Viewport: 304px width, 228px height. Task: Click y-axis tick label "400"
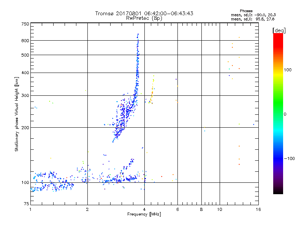coord(25,73)
